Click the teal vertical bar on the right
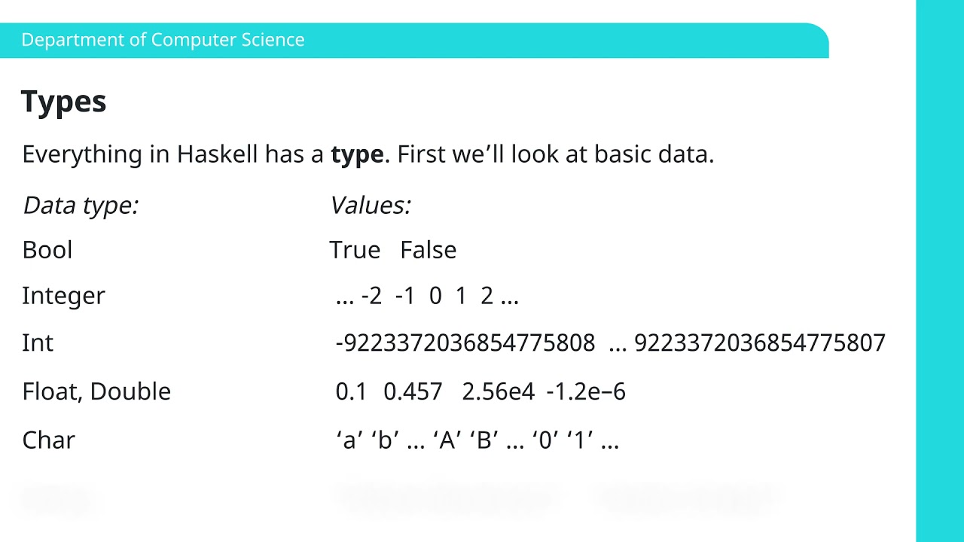 (939, 271)
